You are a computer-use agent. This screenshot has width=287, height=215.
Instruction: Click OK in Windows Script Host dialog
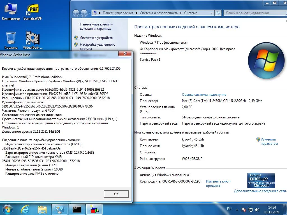116,194
